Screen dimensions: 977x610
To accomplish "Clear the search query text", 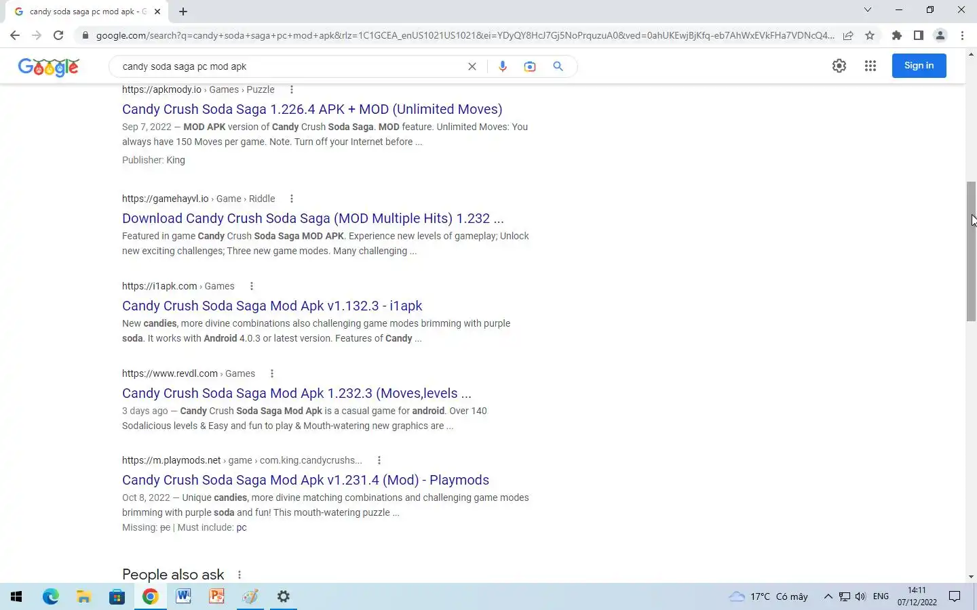I will pyautogui.click(x=472, y=66).
